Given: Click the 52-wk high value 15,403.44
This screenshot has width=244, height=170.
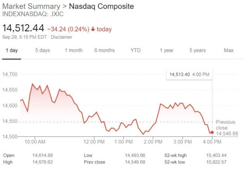Looking at the screenshot, I should tap(216, 155).
